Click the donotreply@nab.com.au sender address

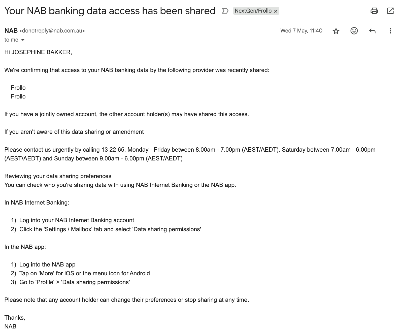(x=52, y=31)
